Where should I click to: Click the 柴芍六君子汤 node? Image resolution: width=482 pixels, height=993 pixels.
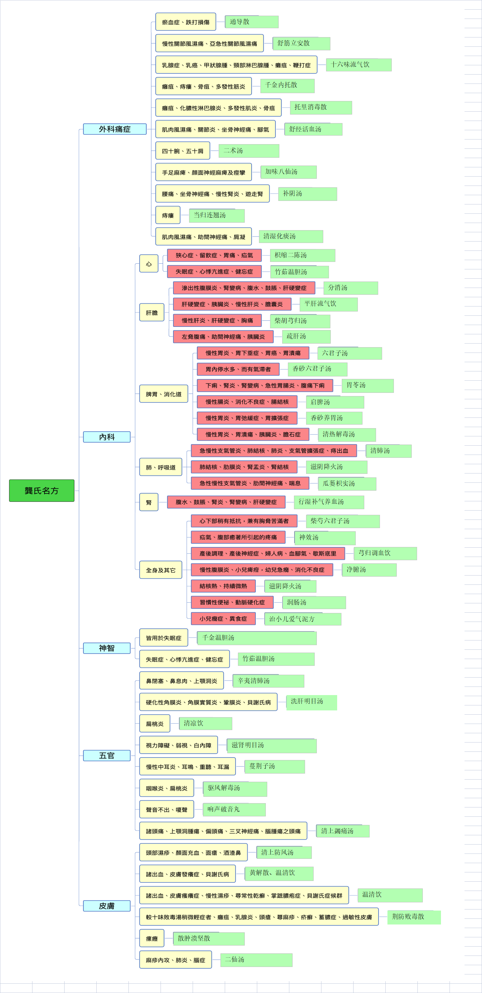(343, 521)
